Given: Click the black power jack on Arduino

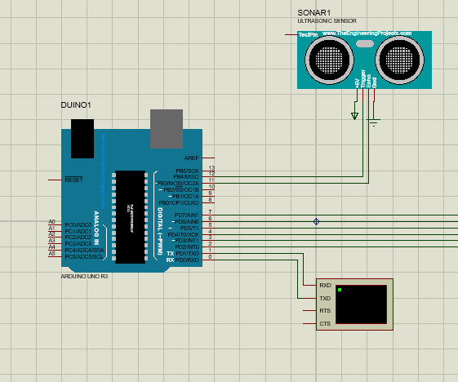Looking at the screenshot, I should pyautogui.click(x=82, y=139).
